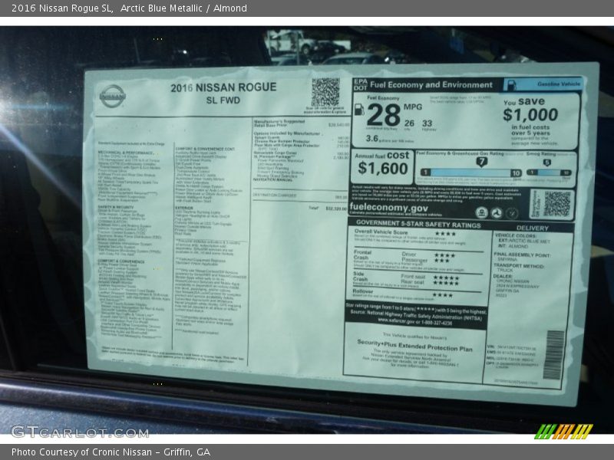This screenshot has width=614, height=460.
Task: Click the highway MPG value '33'
Action: [x=427, y=123]
